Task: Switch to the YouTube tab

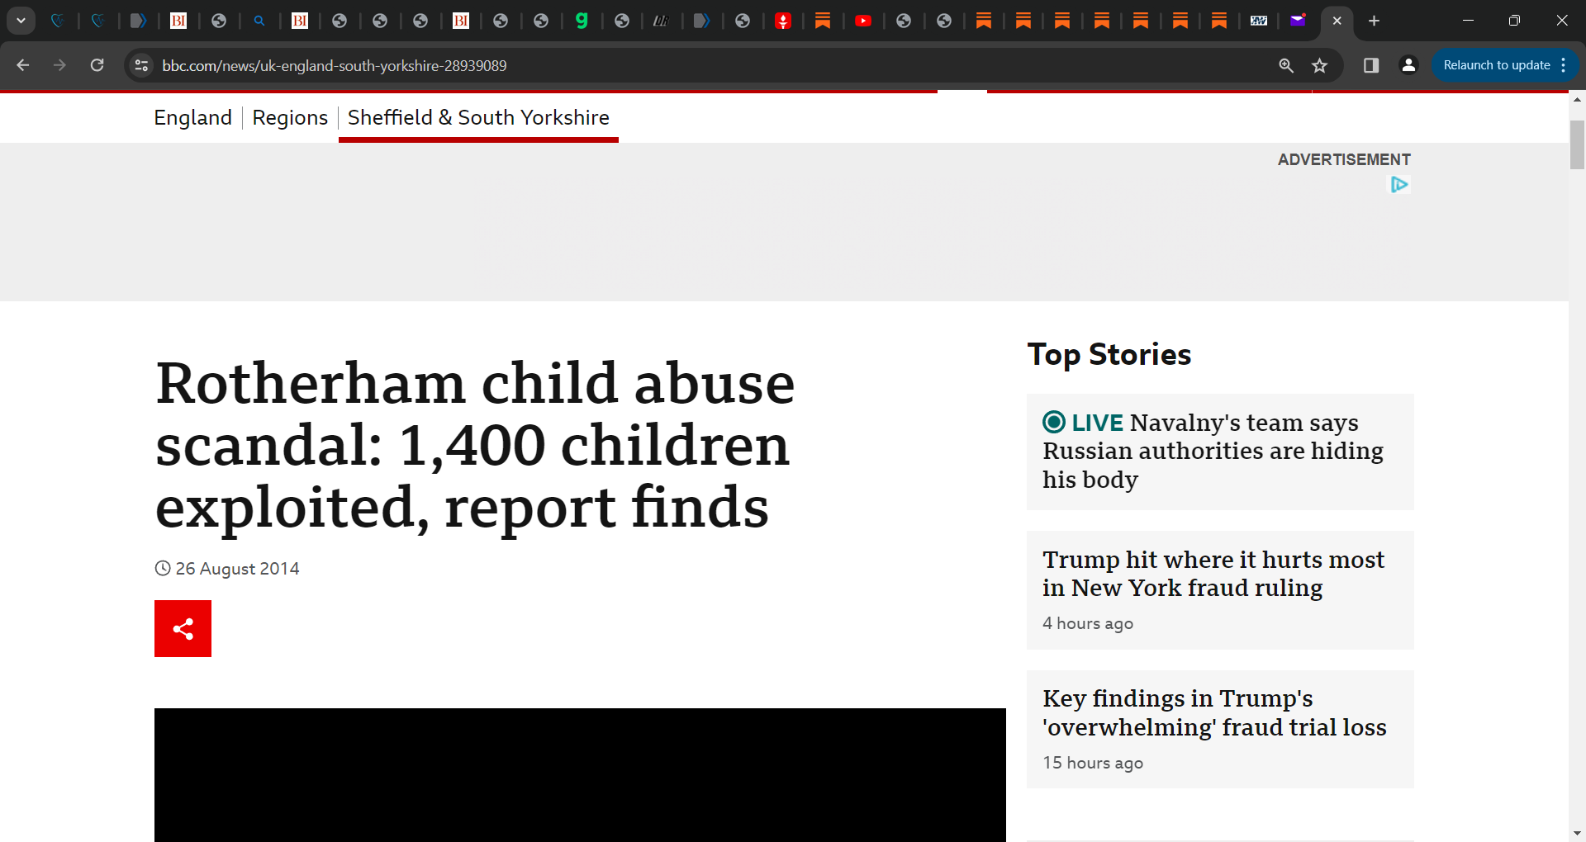Action: click(x=863, y=21)
